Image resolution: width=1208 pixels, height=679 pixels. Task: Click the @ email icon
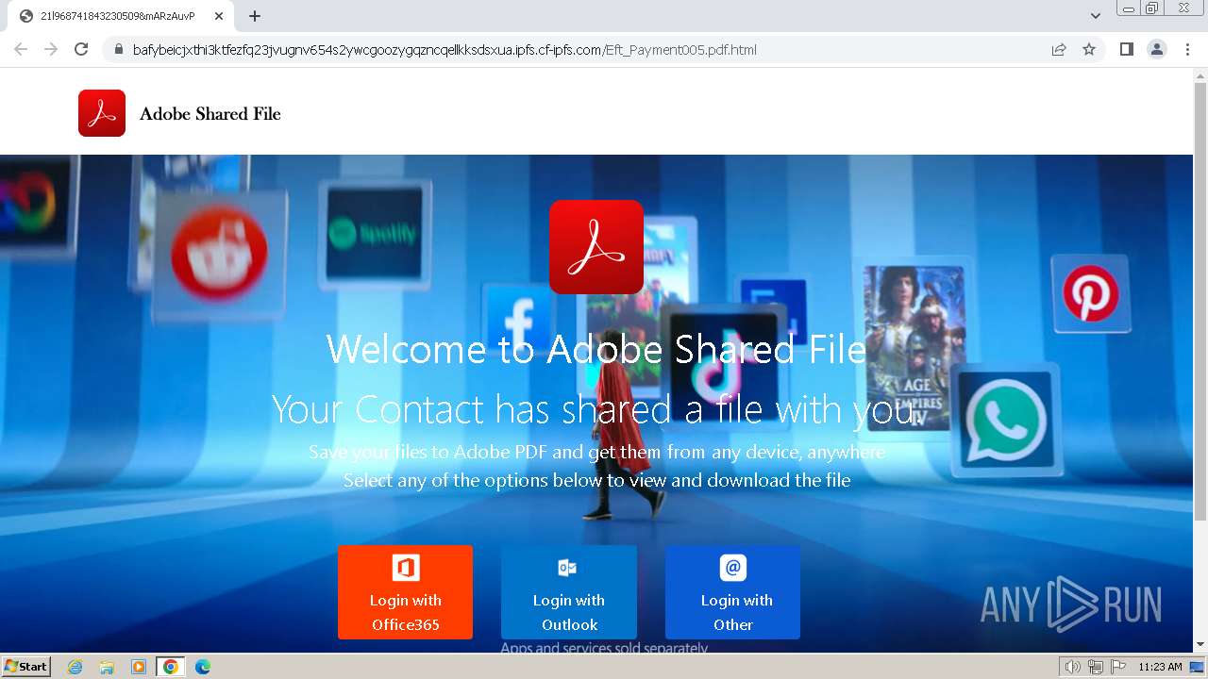(x=733, y=568)
